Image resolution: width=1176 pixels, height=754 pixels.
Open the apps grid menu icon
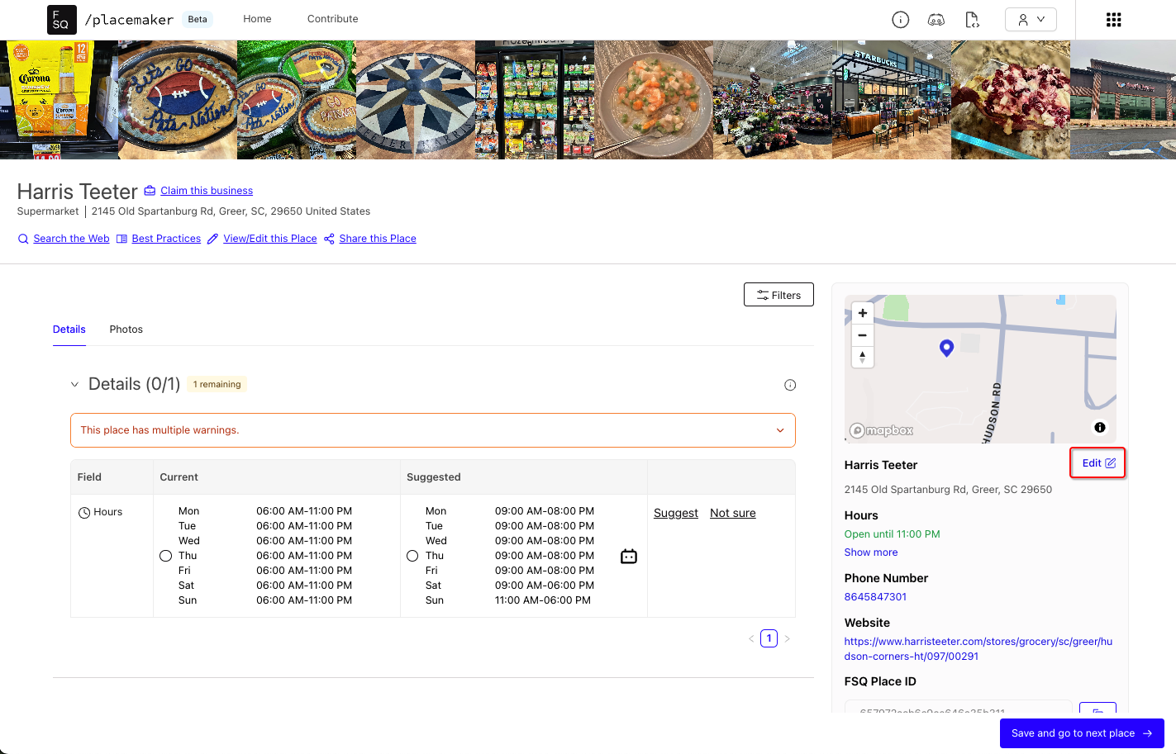[x=1114, y=20]
